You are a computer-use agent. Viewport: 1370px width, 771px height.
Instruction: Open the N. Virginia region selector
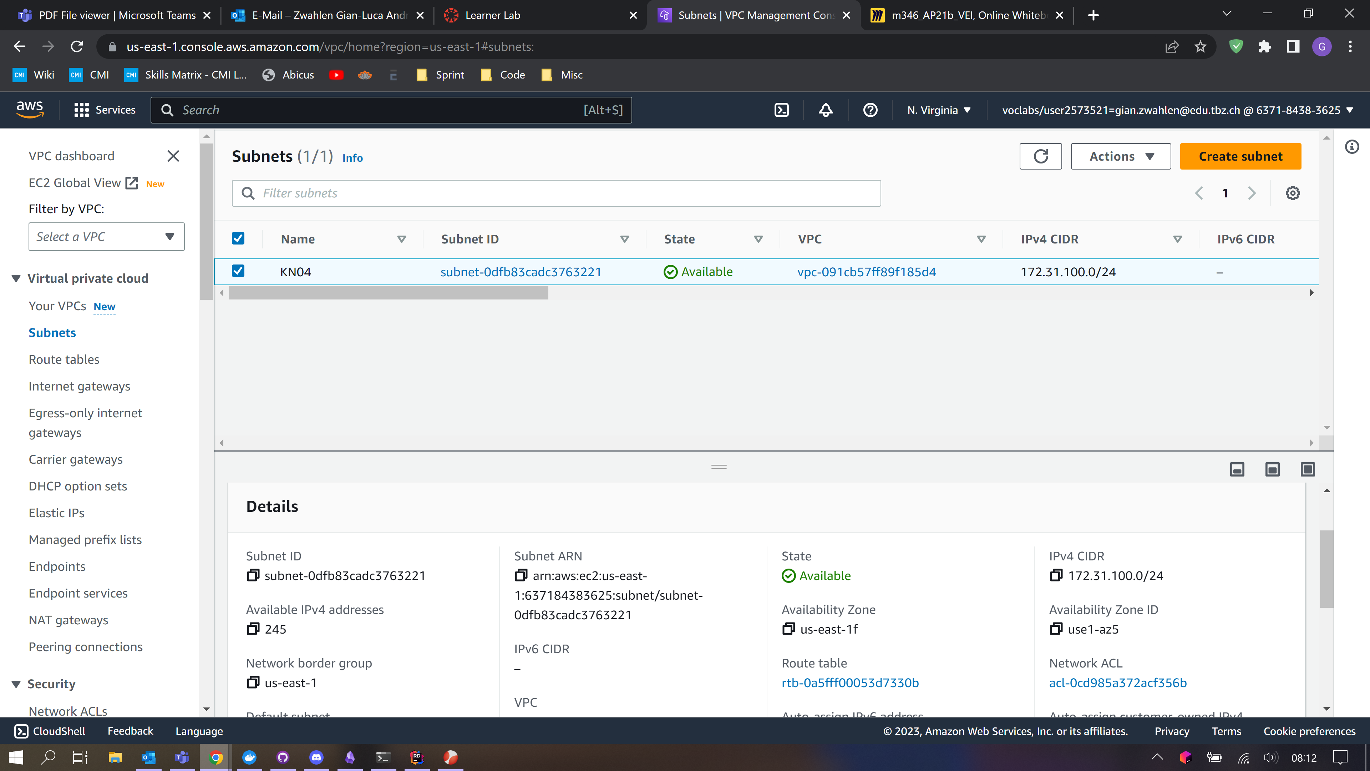click(x=939, y=110)
